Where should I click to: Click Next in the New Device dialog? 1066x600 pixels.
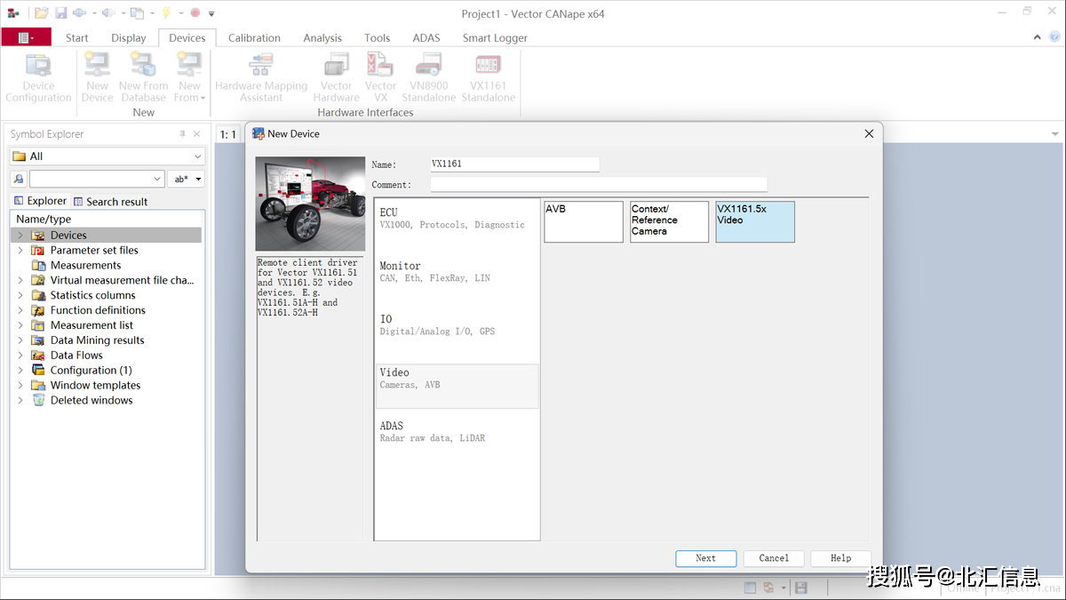click(x=705, y=558)
